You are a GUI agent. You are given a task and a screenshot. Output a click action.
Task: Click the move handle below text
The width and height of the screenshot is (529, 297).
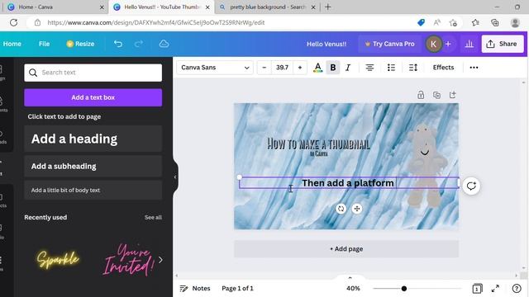(357, 209)
